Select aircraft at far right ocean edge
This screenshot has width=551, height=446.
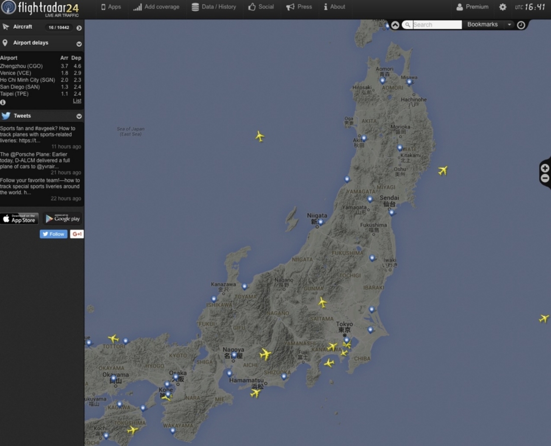(544, 318)
